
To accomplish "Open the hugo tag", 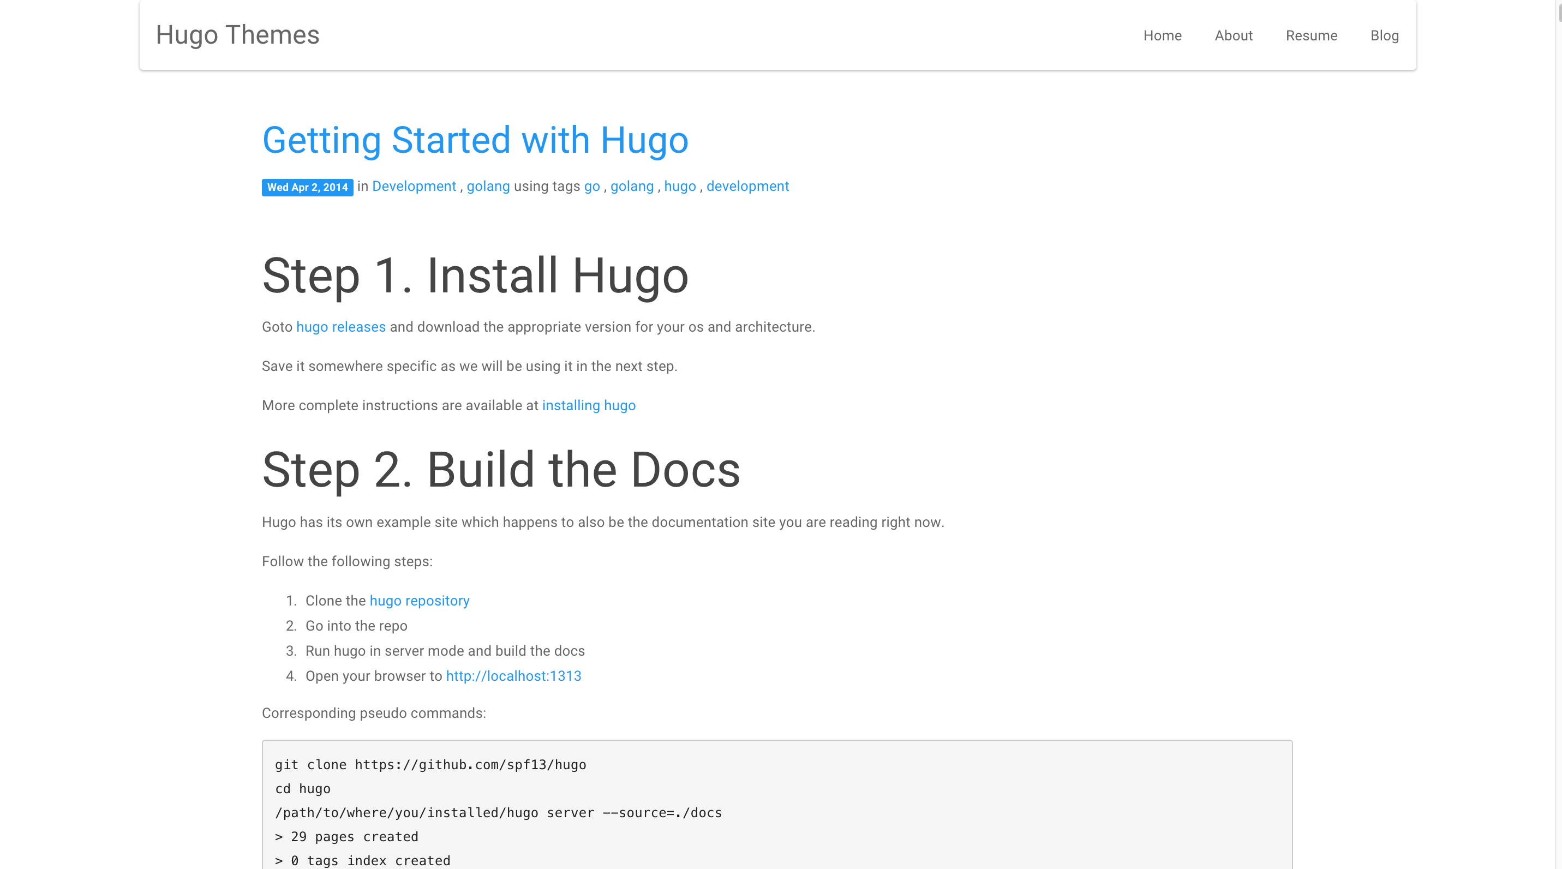I will (x=679, y=186).
